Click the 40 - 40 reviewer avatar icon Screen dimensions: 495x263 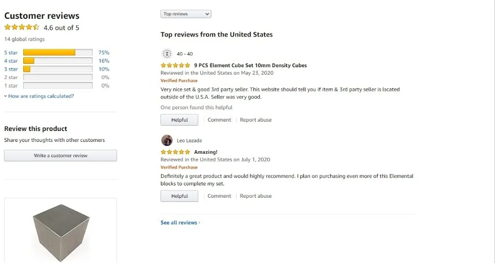(167, 53)
